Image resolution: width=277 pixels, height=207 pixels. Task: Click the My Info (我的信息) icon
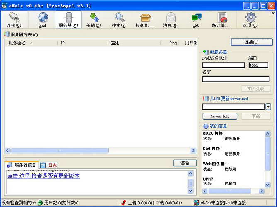point(206,126)
